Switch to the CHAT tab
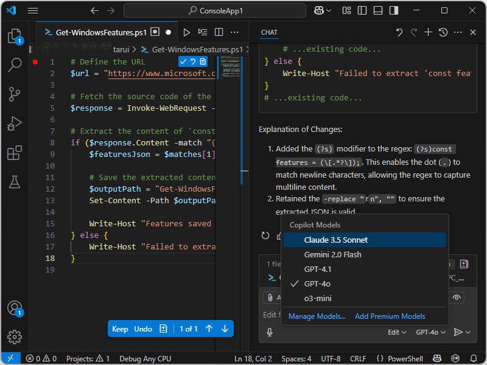The height and width of the screenshot is (365, 487). tap(269, 32)
